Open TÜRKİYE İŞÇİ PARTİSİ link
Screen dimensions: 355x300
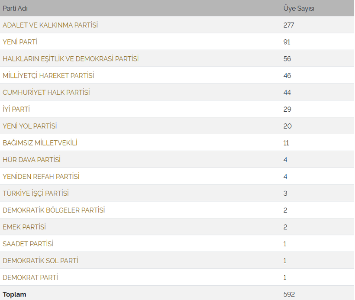click(x=35, y=194)
